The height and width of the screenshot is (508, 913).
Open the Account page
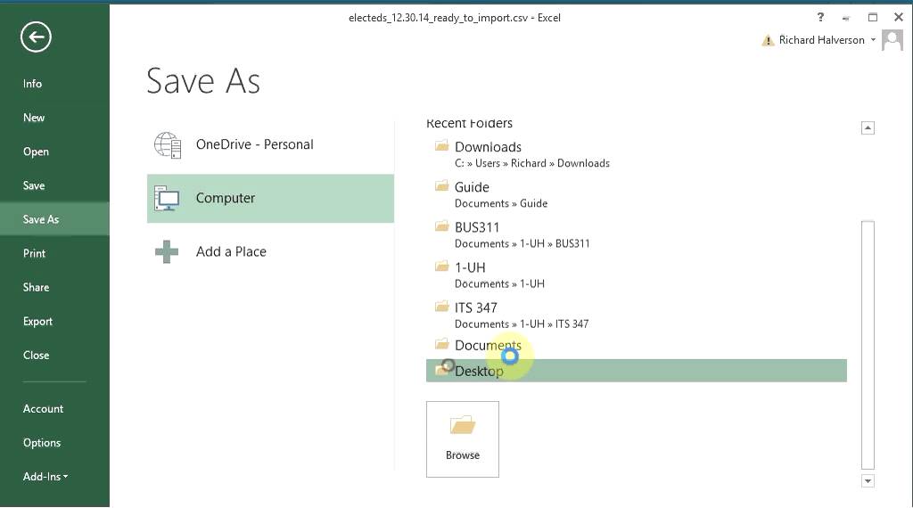point(43,408)
